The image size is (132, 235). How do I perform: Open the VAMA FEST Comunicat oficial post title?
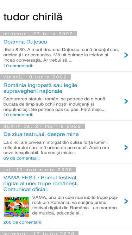click(41, 184)
